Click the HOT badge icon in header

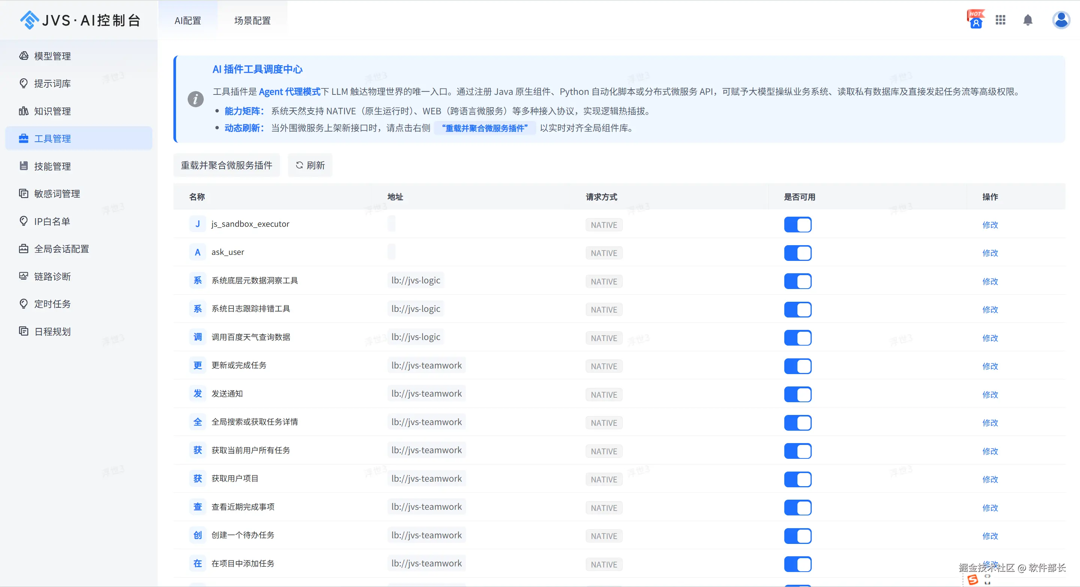(975, 19)
